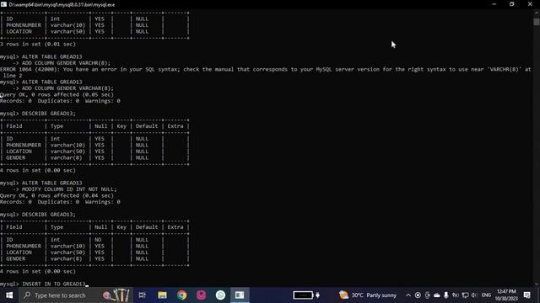Open network settings from tray
The image size is (540, 303).
coord(465,295)
